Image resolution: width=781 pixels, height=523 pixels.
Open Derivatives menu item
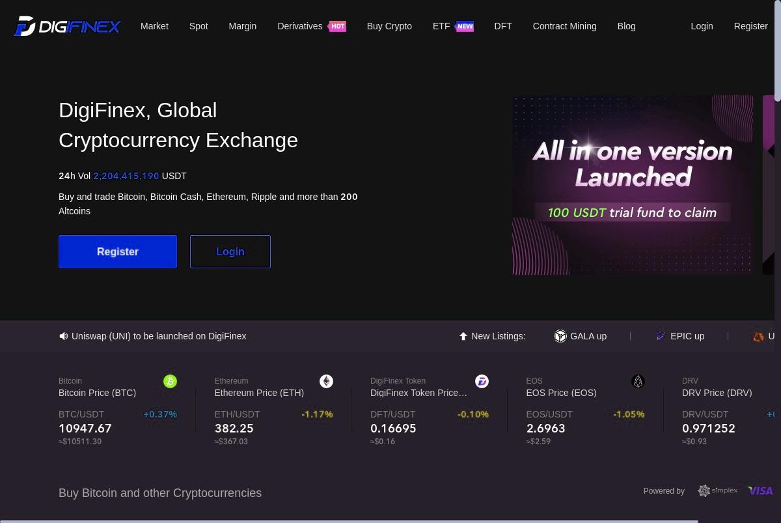(x=299, y=26)
